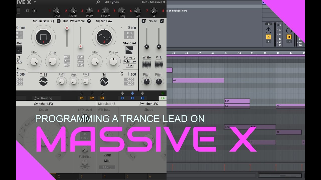Grab the modulation drag handle above P3
321x180 pixels.
[x=102, y=93]
